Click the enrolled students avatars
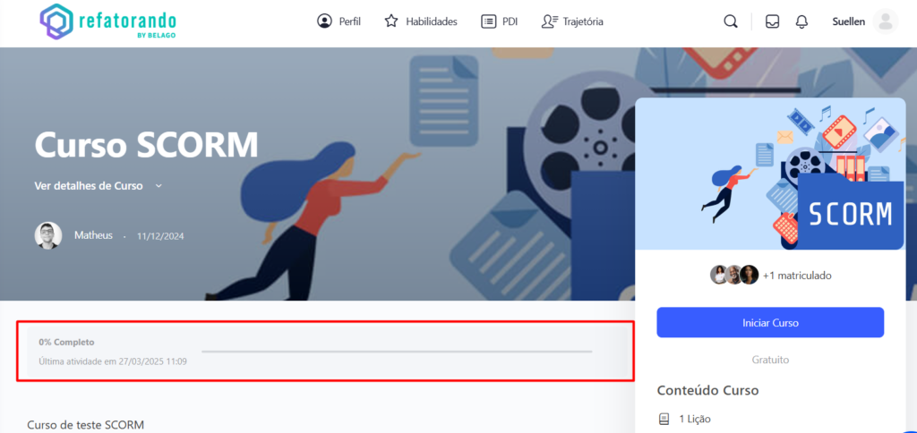917x433 pixels. point(734,275)
